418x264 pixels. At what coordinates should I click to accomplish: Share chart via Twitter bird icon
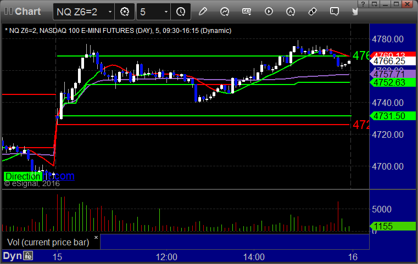coord(355,12)
